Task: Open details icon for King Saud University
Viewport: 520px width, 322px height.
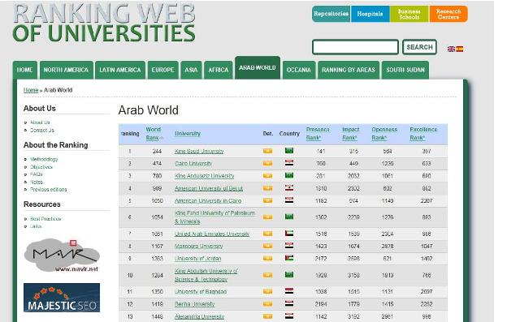Action: 267,151
